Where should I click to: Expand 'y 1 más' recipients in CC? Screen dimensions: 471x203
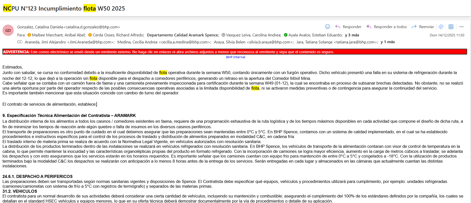388,42
